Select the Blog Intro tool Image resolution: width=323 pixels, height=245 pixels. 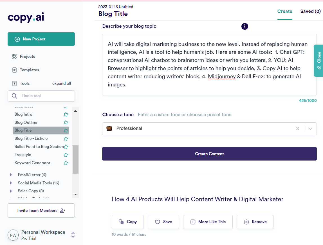(x=23, y=114)
